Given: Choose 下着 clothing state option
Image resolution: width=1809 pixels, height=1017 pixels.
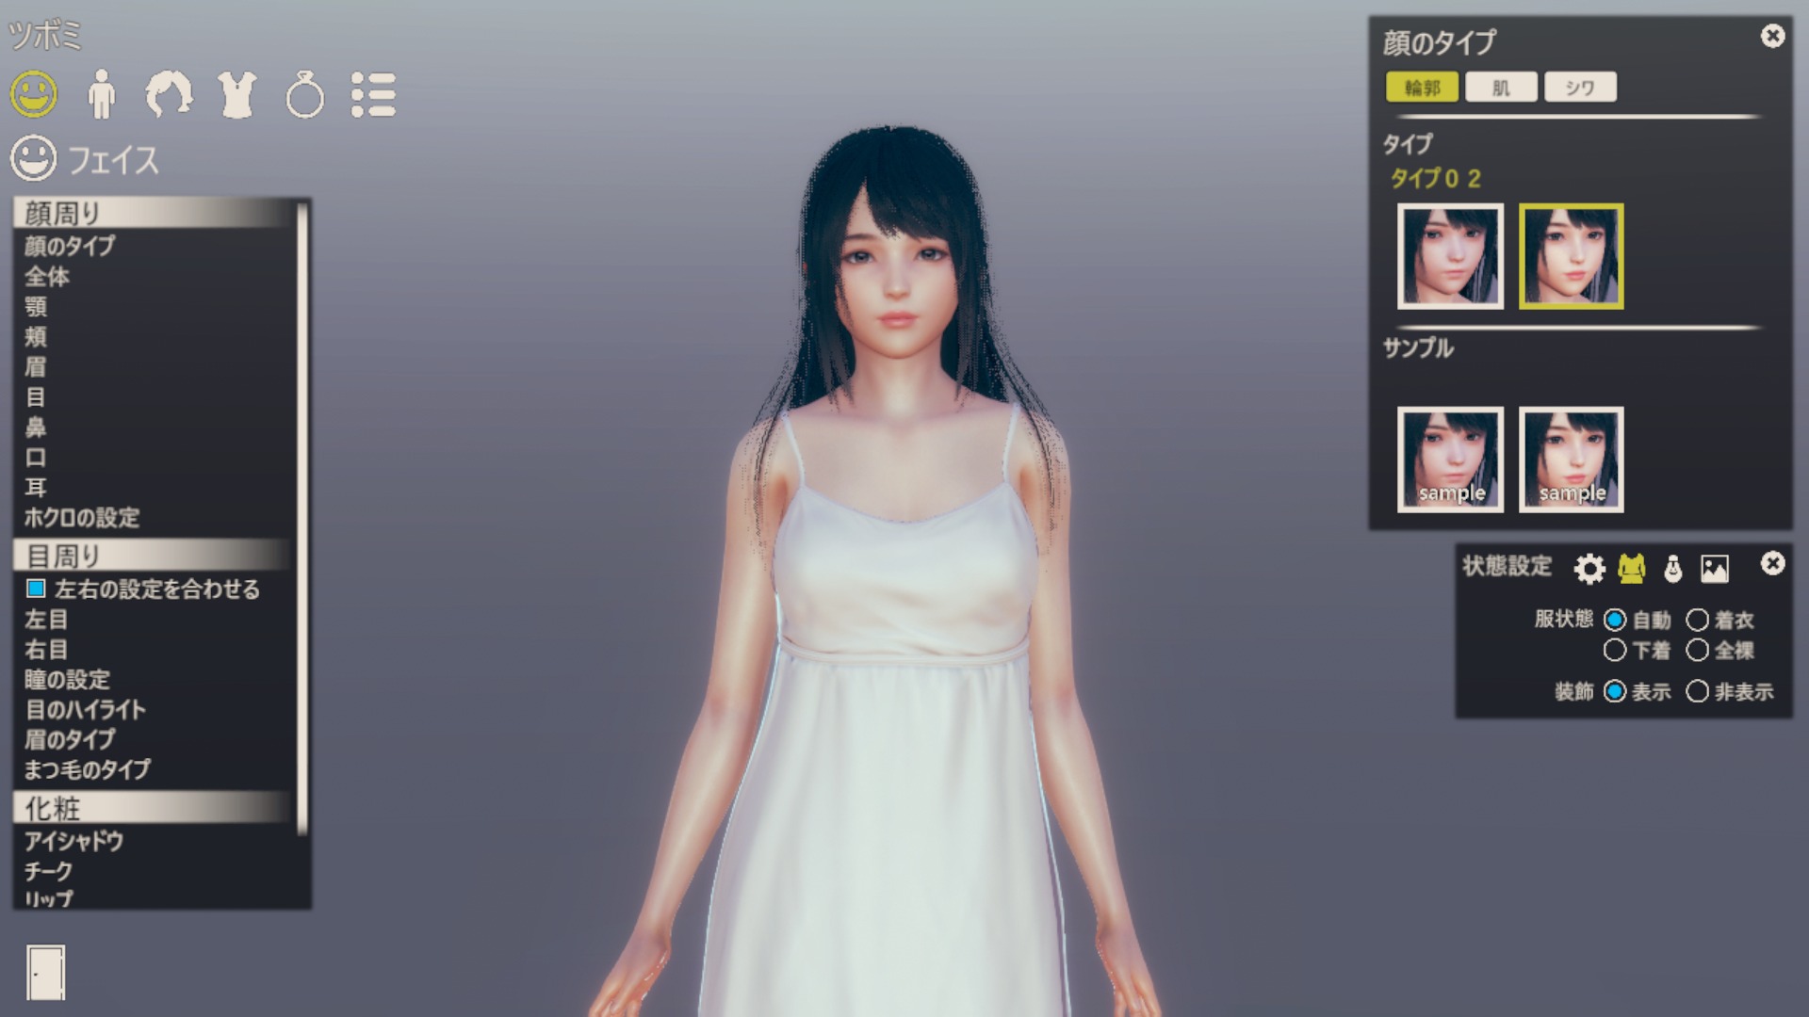Looking at the screenshot, I should [x=1615, y=650].
